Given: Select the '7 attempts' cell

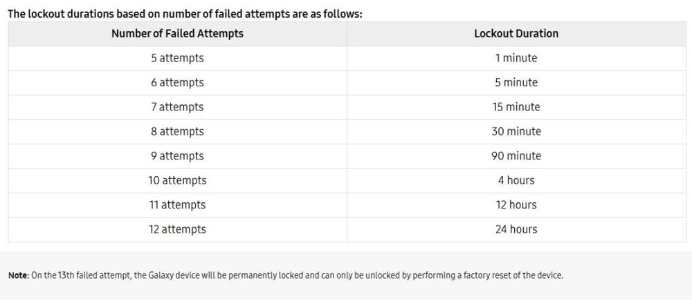Looking at the screenshot, I should point(177,108).
